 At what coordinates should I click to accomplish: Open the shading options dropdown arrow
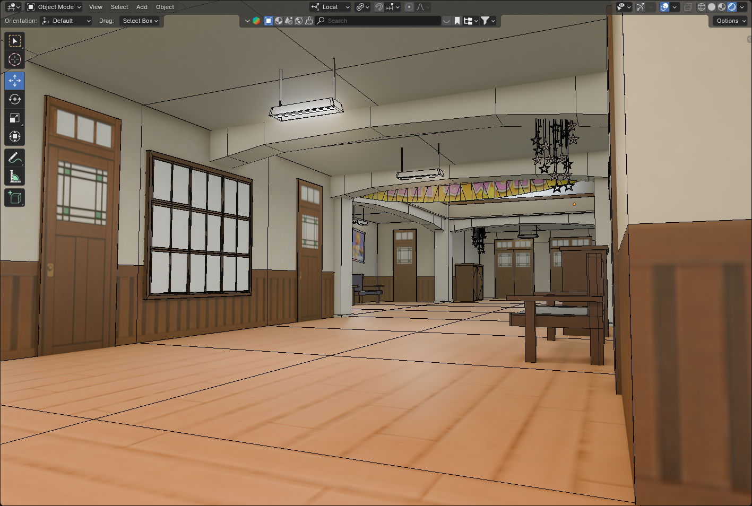click(742, 7)
